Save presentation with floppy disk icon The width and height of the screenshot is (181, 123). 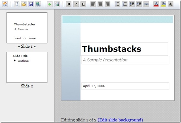31,4
